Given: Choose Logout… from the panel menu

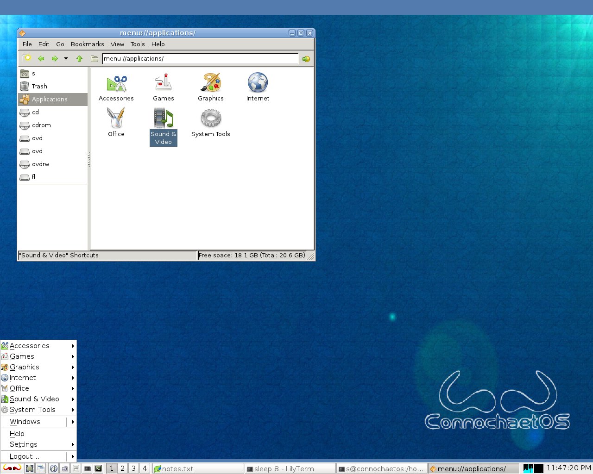Looking at the screenshot, I should 25,456.
